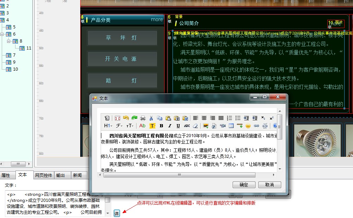Image resolution: width=353 pixels, height=218 pixels.
Task: Align text right
Action: 213,118
